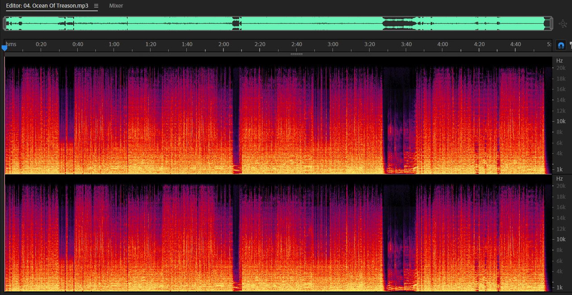Click the 4:40 mark on the timeline ruler

pyautogui.click(x=515, y=44)
